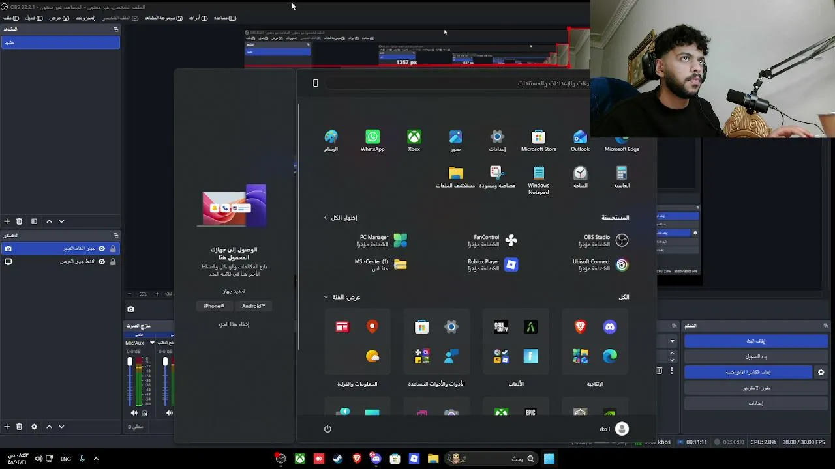Open the scene transition dropdown
835x469 pixels.
coord(672,341)
